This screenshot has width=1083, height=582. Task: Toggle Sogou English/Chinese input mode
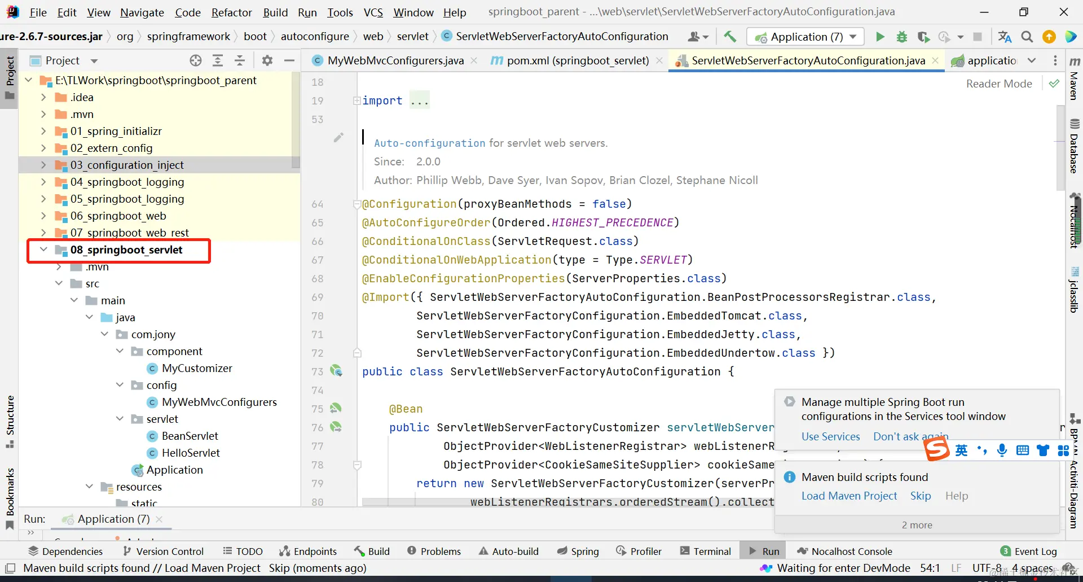coord(961,450)
